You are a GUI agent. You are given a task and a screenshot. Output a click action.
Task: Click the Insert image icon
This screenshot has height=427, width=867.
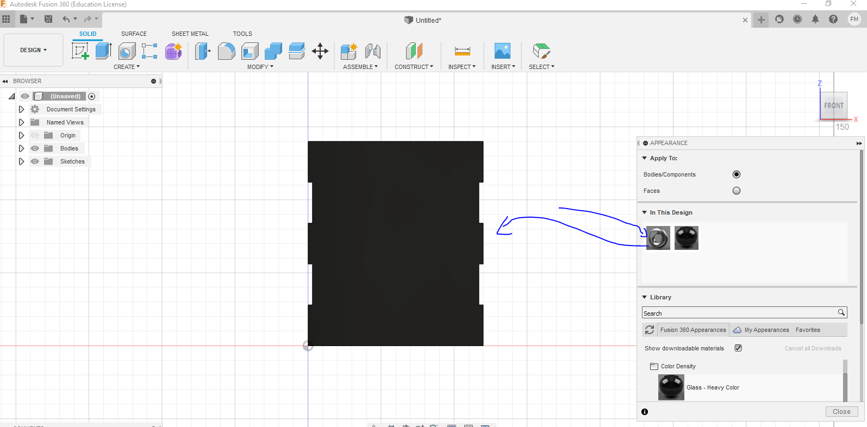[x=502, y=51]
